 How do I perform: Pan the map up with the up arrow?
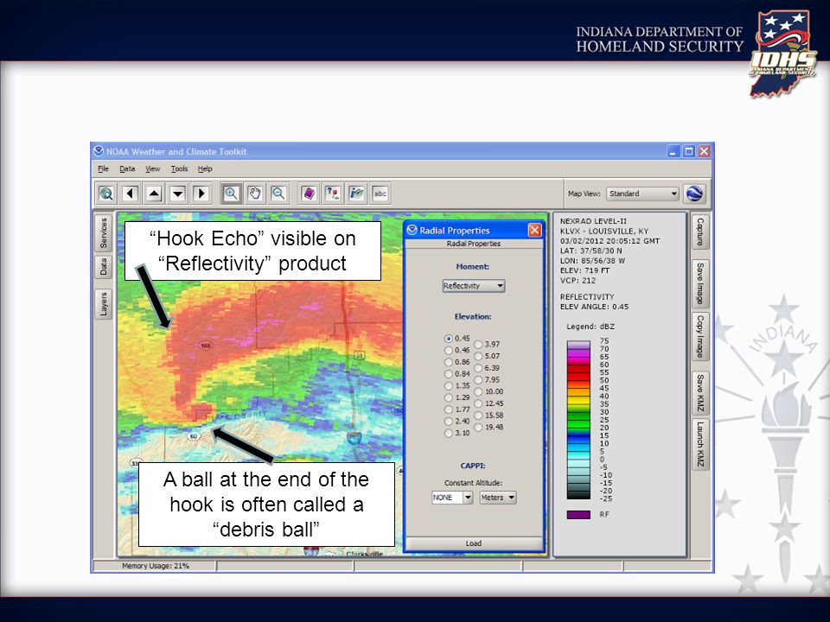coord(154,194)
